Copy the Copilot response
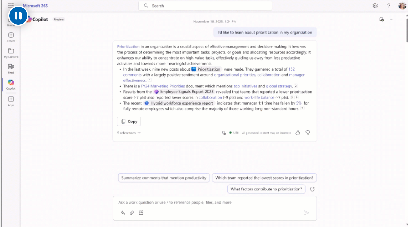The height and width of the screenshot is (227, 408). pyautogui.click(x=129, y=121)
